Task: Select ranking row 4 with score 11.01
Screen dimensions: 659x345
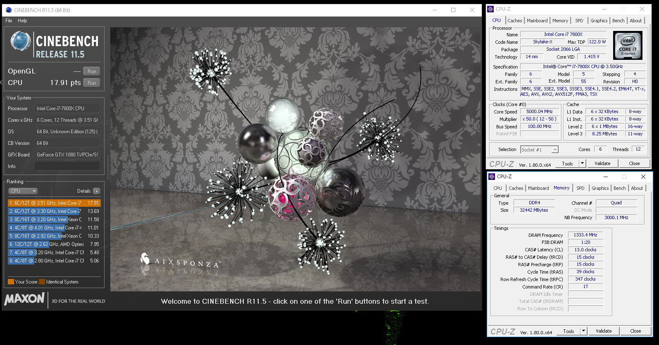Action: (x=54, y=228)
